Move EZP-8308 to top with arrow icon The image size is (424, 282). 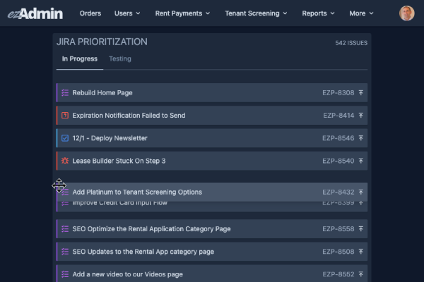click(360, 93)
